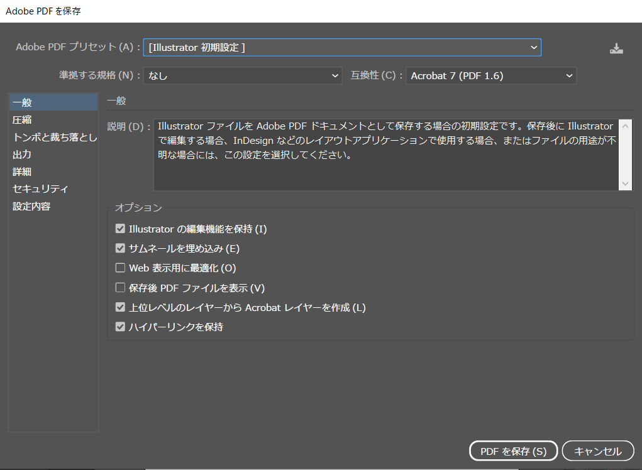Click the save PDF preset icon
The width and height of the screenshot is (642, 470).
[x=616, y=47]
